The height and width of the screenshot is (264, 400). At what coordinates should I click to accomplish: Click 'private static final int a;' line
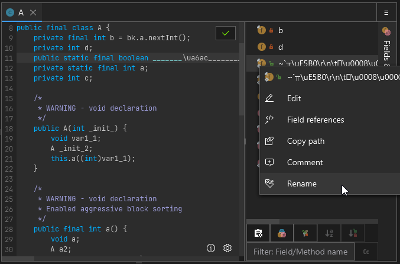pyautogui.click(x=91, y=68)
